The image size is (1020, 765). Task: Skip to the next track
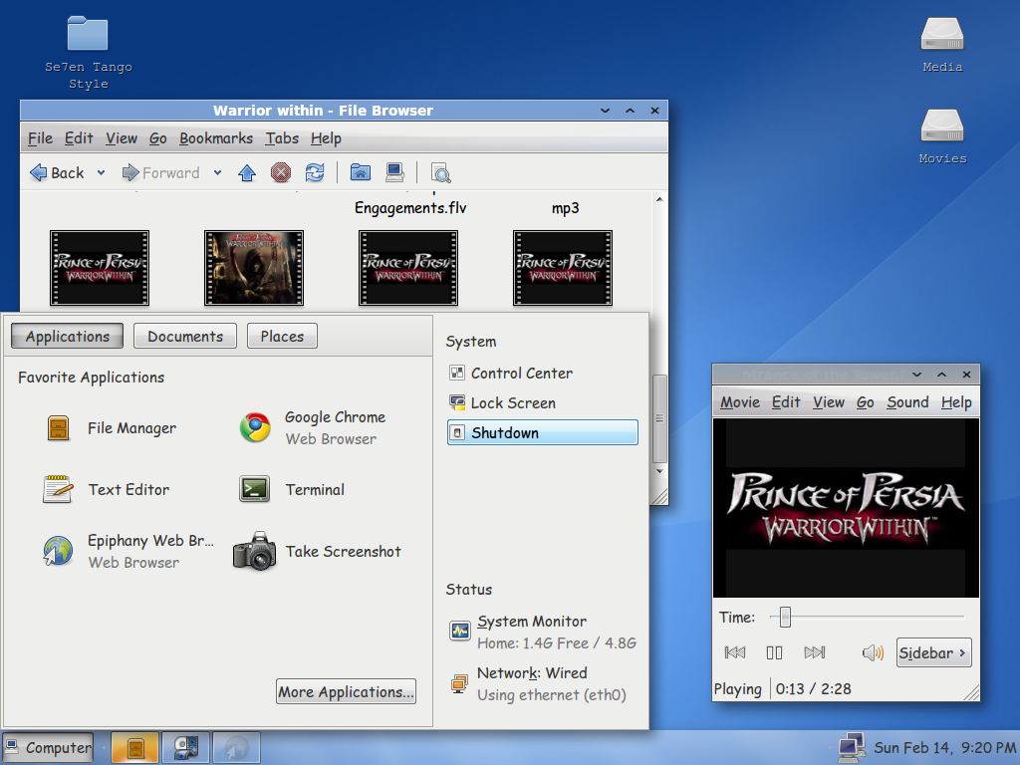point(815,652)
